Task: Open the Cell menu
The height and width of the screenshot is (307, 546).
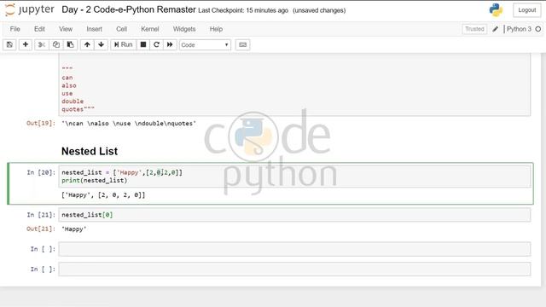Action: click(x=121, y=29)
